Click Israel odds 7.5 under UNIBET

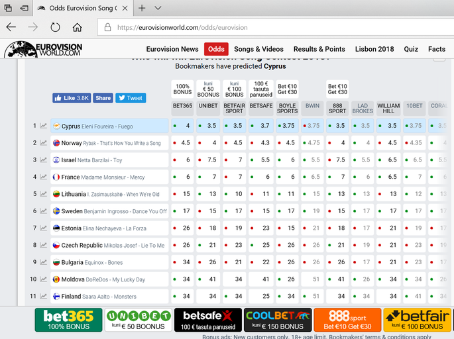click(x=208, y=160)
